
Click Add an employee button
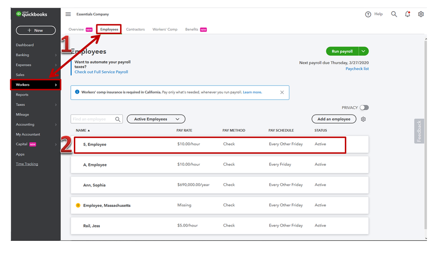coord(334,119)
